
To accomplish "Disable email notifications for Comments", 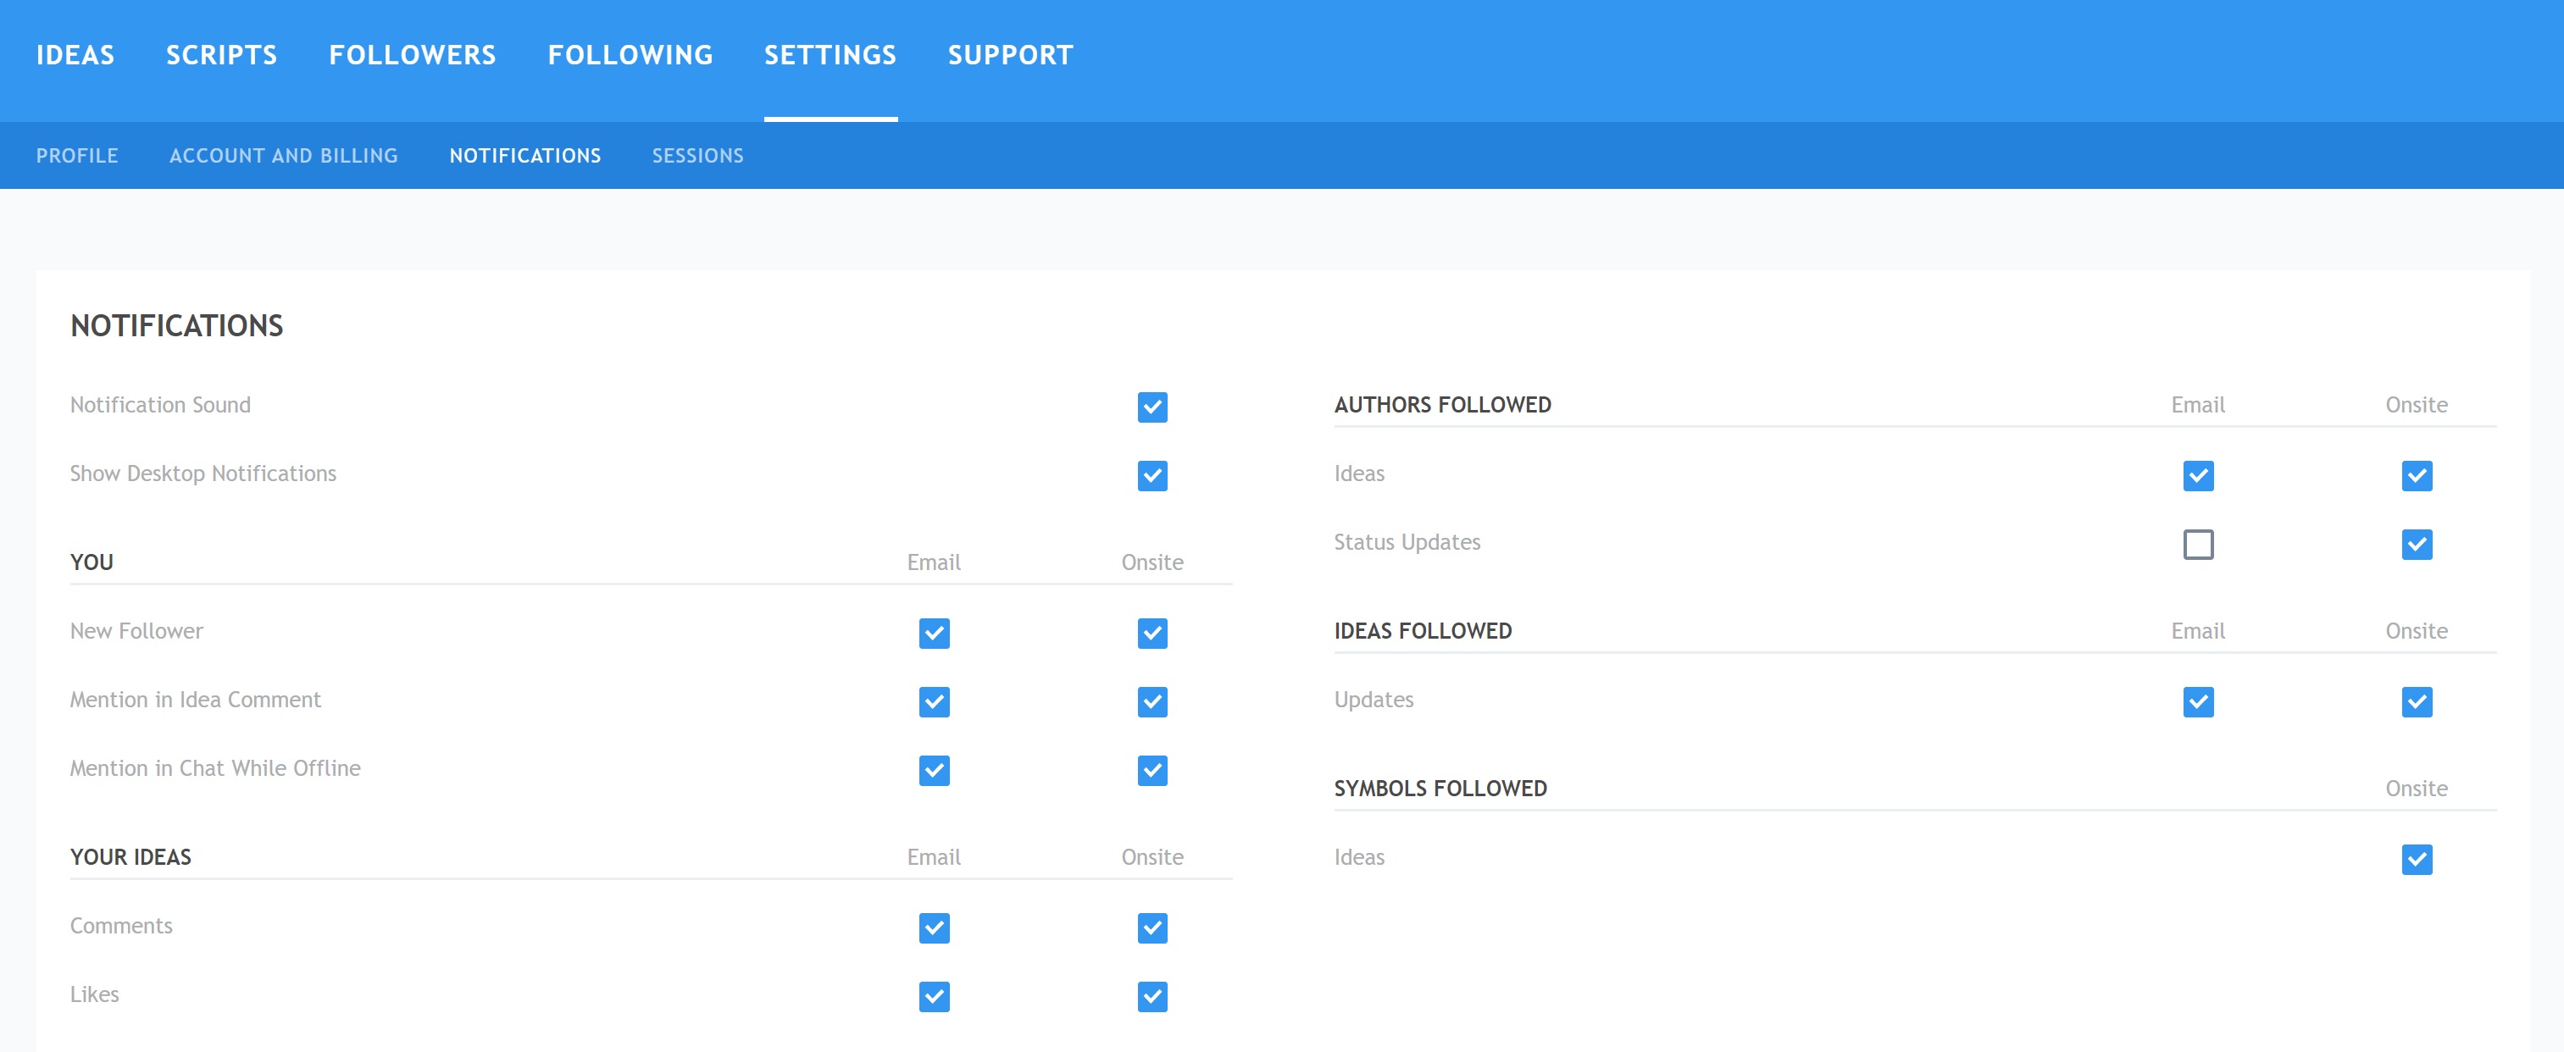I will 934,927.
